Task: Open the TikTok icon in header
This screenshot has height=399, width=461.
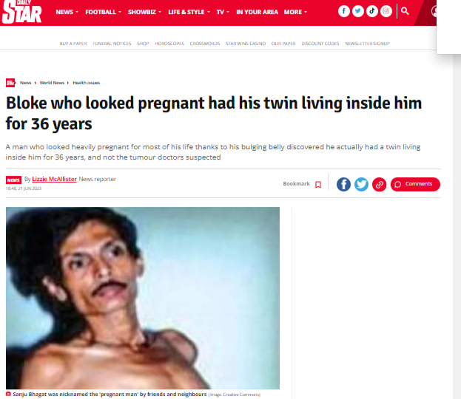Action: 372,11
